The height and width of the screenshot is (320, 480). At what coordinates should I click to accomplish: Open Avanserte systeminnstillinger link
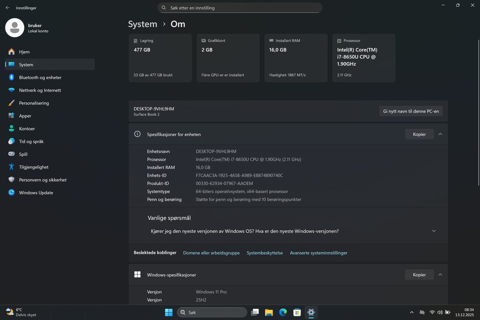tap(318, 253)
